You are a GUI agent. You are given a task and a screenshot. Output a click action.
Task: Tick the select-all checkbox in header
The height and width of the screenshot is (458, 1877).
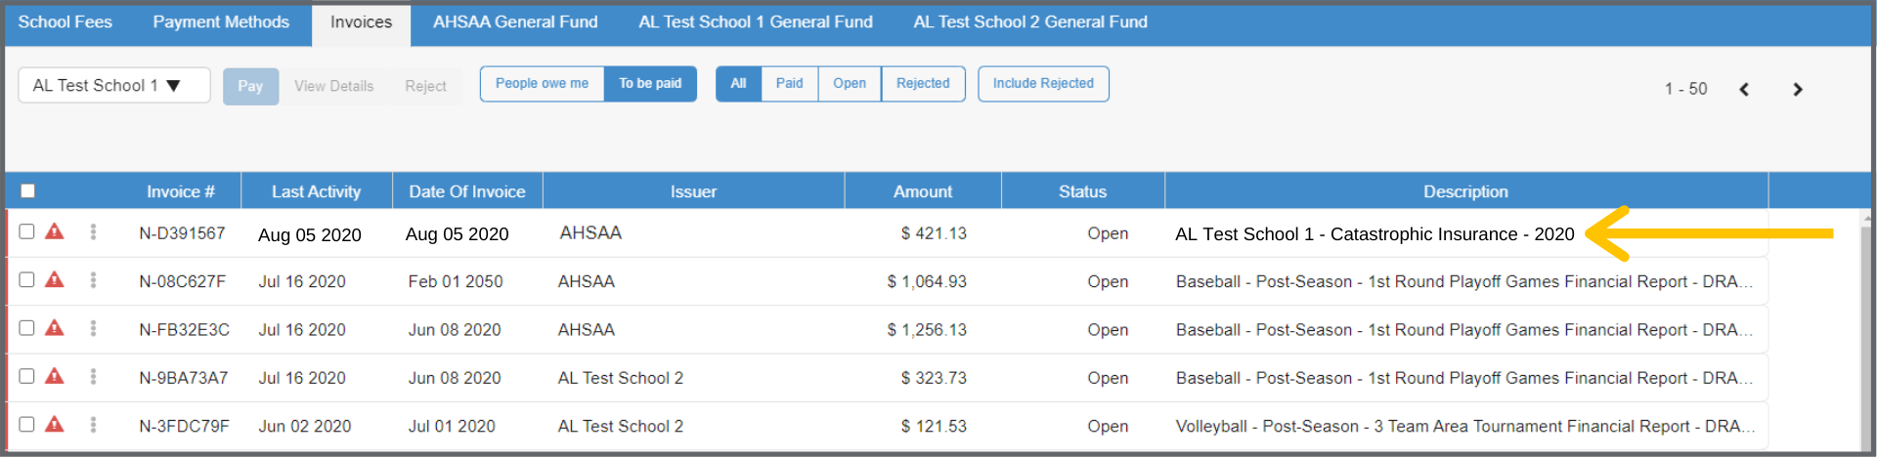27,191
